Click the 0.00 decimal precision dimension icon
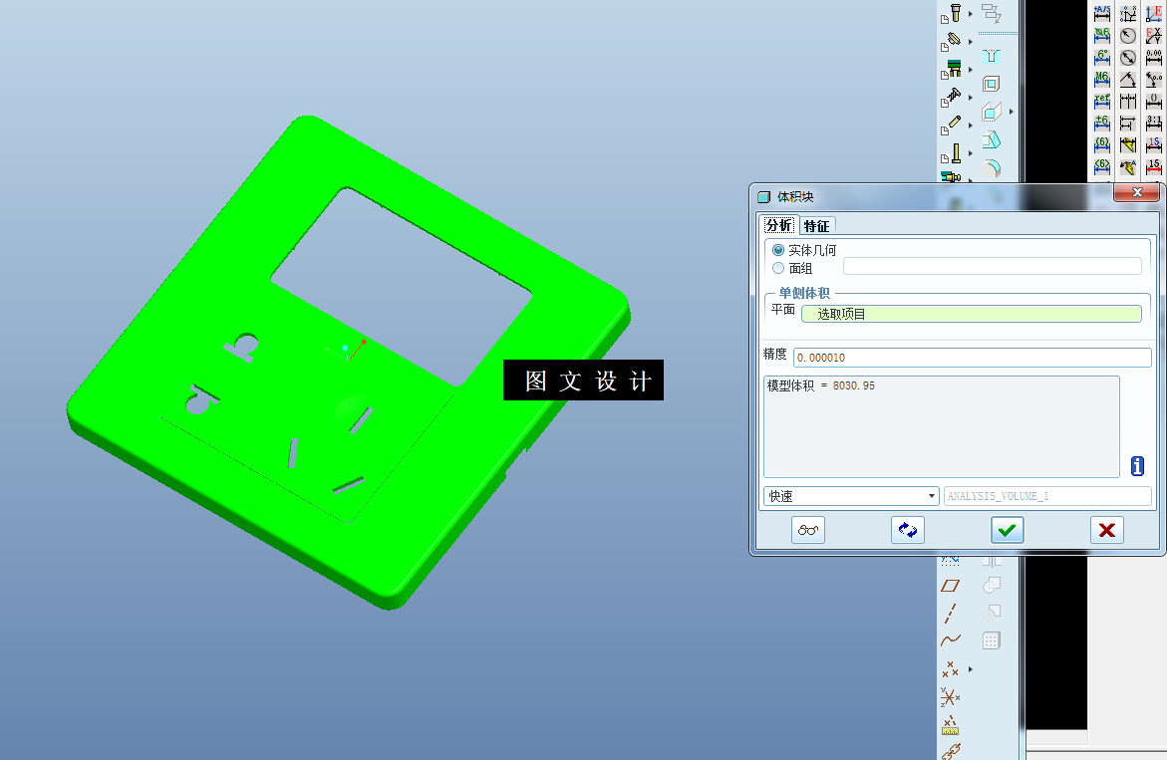Image resolution: width=1167 pixels, height=760 pixels. 1154,57
